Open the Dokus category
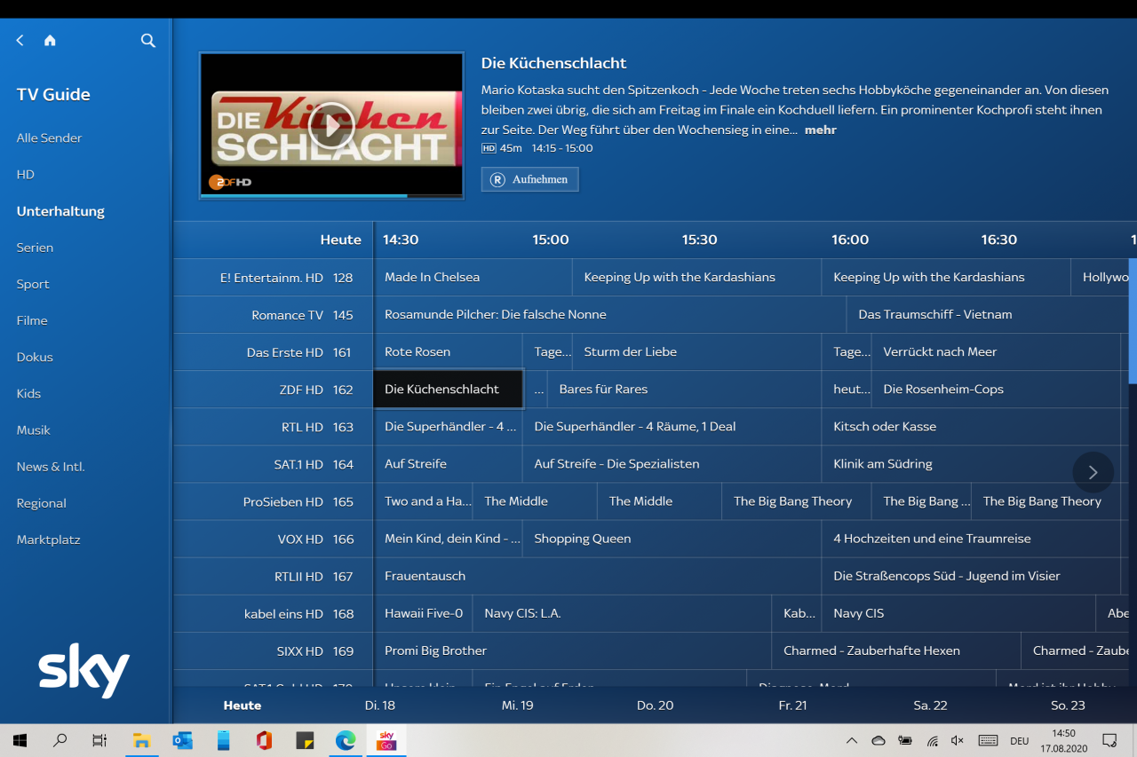 coord(35,357)
